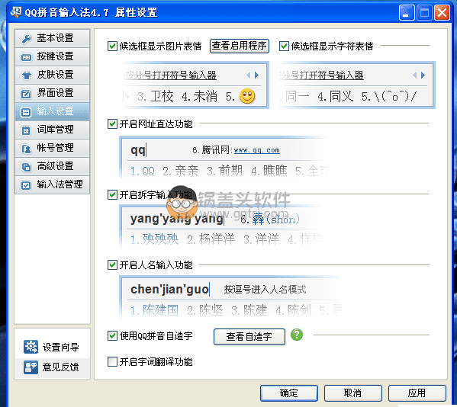The width and height of the screenshot is (457, 407).
Task: Toggle 候选框显示图片表情 checkbox
Action: point(112,46)
